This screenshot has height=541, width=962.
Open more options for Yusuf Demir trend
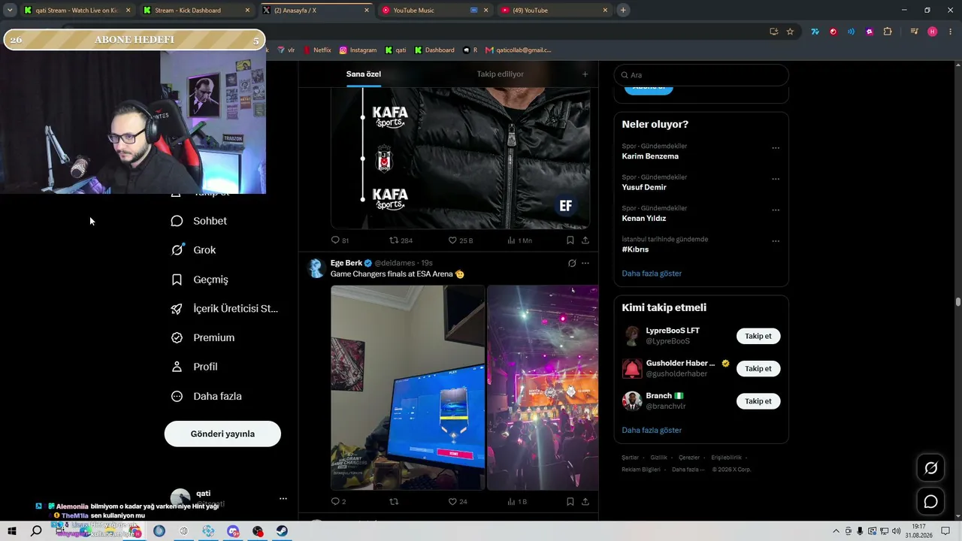coord(776,179)
